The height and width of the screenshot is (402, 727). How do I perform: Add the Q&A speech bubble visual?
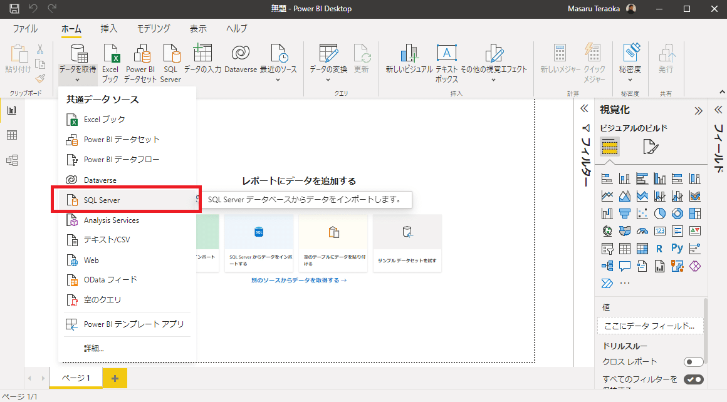click(625, 266)
